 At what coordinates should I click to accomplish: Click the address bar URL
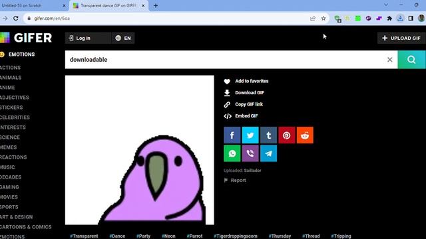[52, 19]
